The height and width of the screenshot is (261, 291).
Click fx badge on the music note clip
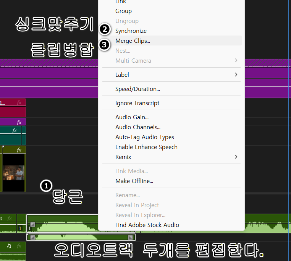tap(19, 246)
